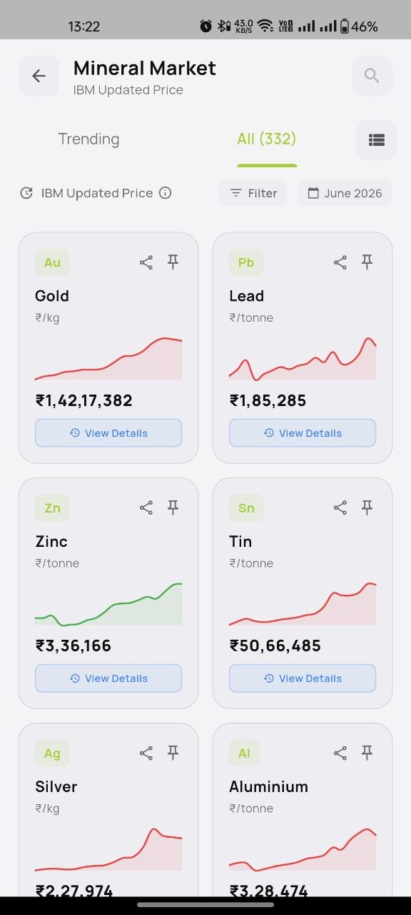The height and width of the screenshot is (915, 411).
Task: Share the Silver price card
Action: click(x=146, y=753)
